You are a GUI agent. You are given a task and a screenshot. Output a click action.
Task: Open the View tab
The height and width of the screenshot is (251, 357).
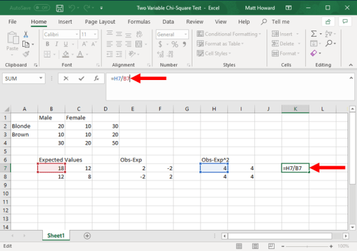coord(220,22)
